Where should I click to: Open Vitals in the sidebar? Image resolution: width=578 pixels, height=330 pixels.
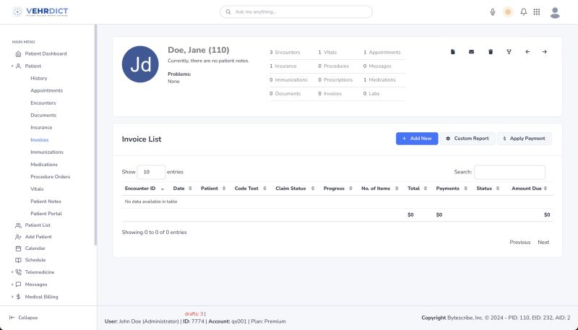click(37, 189)
